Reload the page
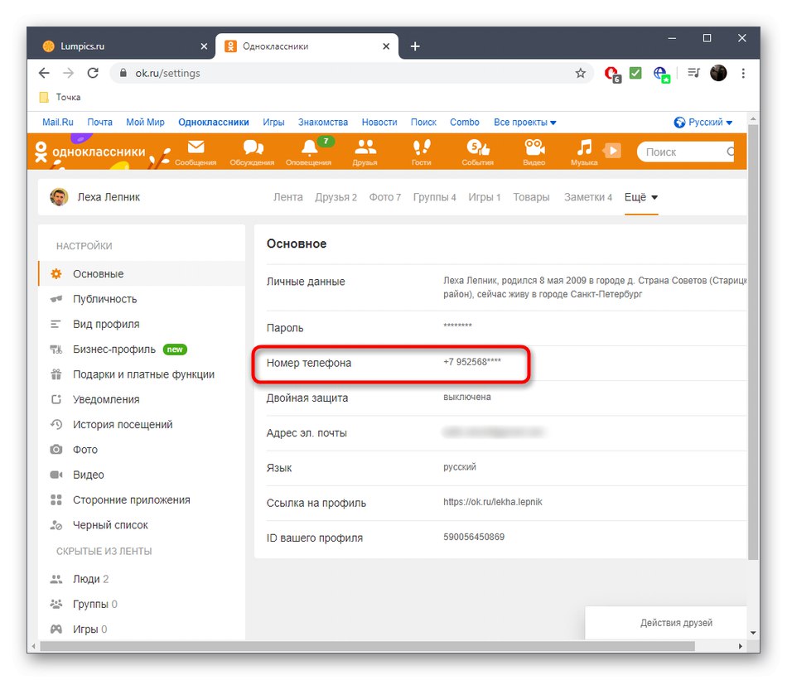The width and height of the screenshot is (787, 680). [x=93, y=73]
